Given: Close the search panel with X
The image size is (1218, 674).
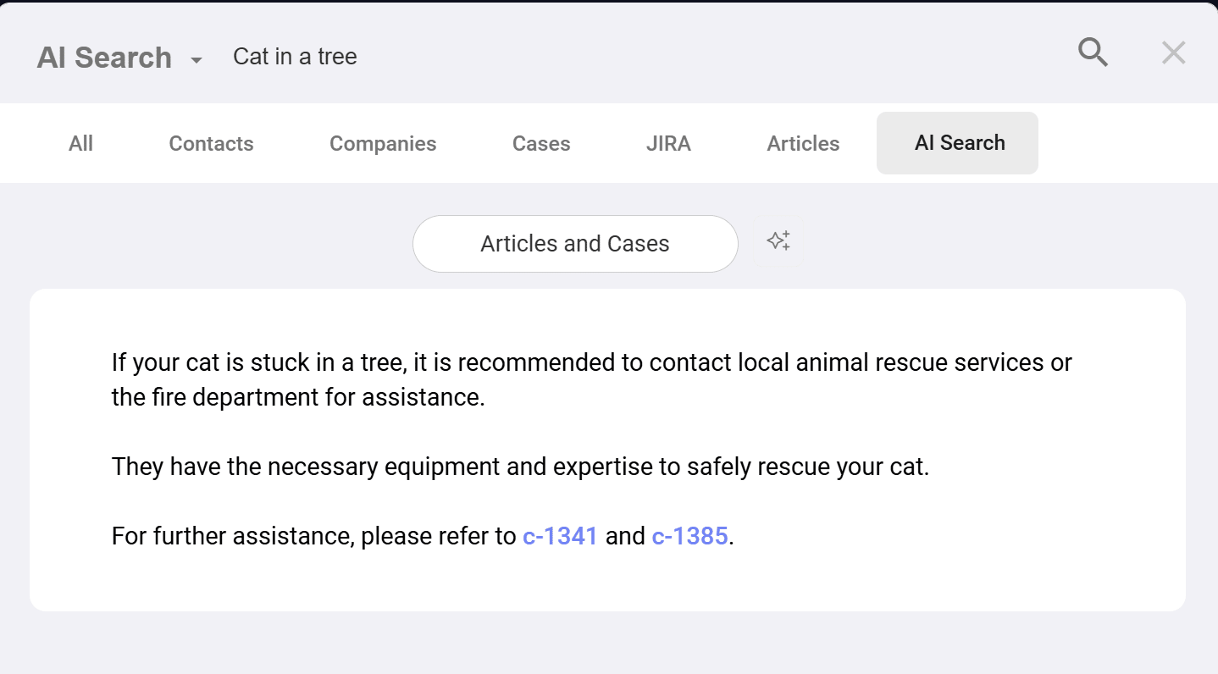Looking at the screenshot, I should click(x=1173, y=53).
